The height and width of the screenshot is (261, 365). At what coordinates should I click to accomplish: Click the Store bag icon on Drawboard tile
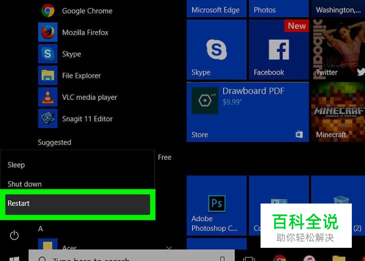tap(300, 134)
